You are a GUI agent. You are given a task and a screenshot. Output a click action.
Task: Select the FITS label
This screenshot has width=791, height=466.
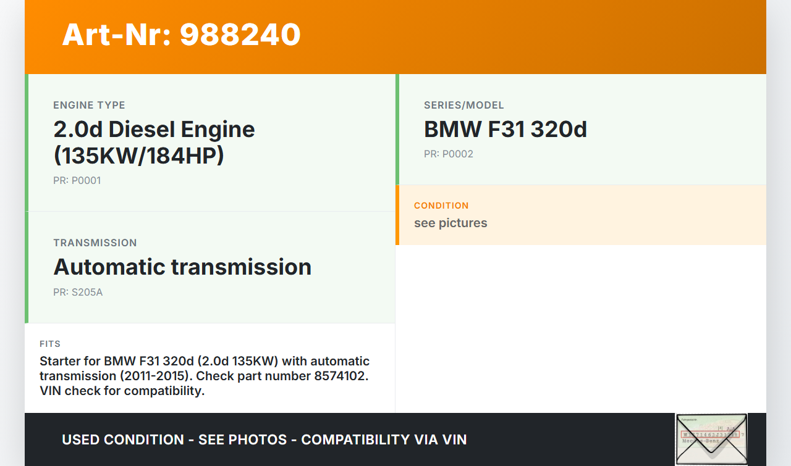click(50, 344)
